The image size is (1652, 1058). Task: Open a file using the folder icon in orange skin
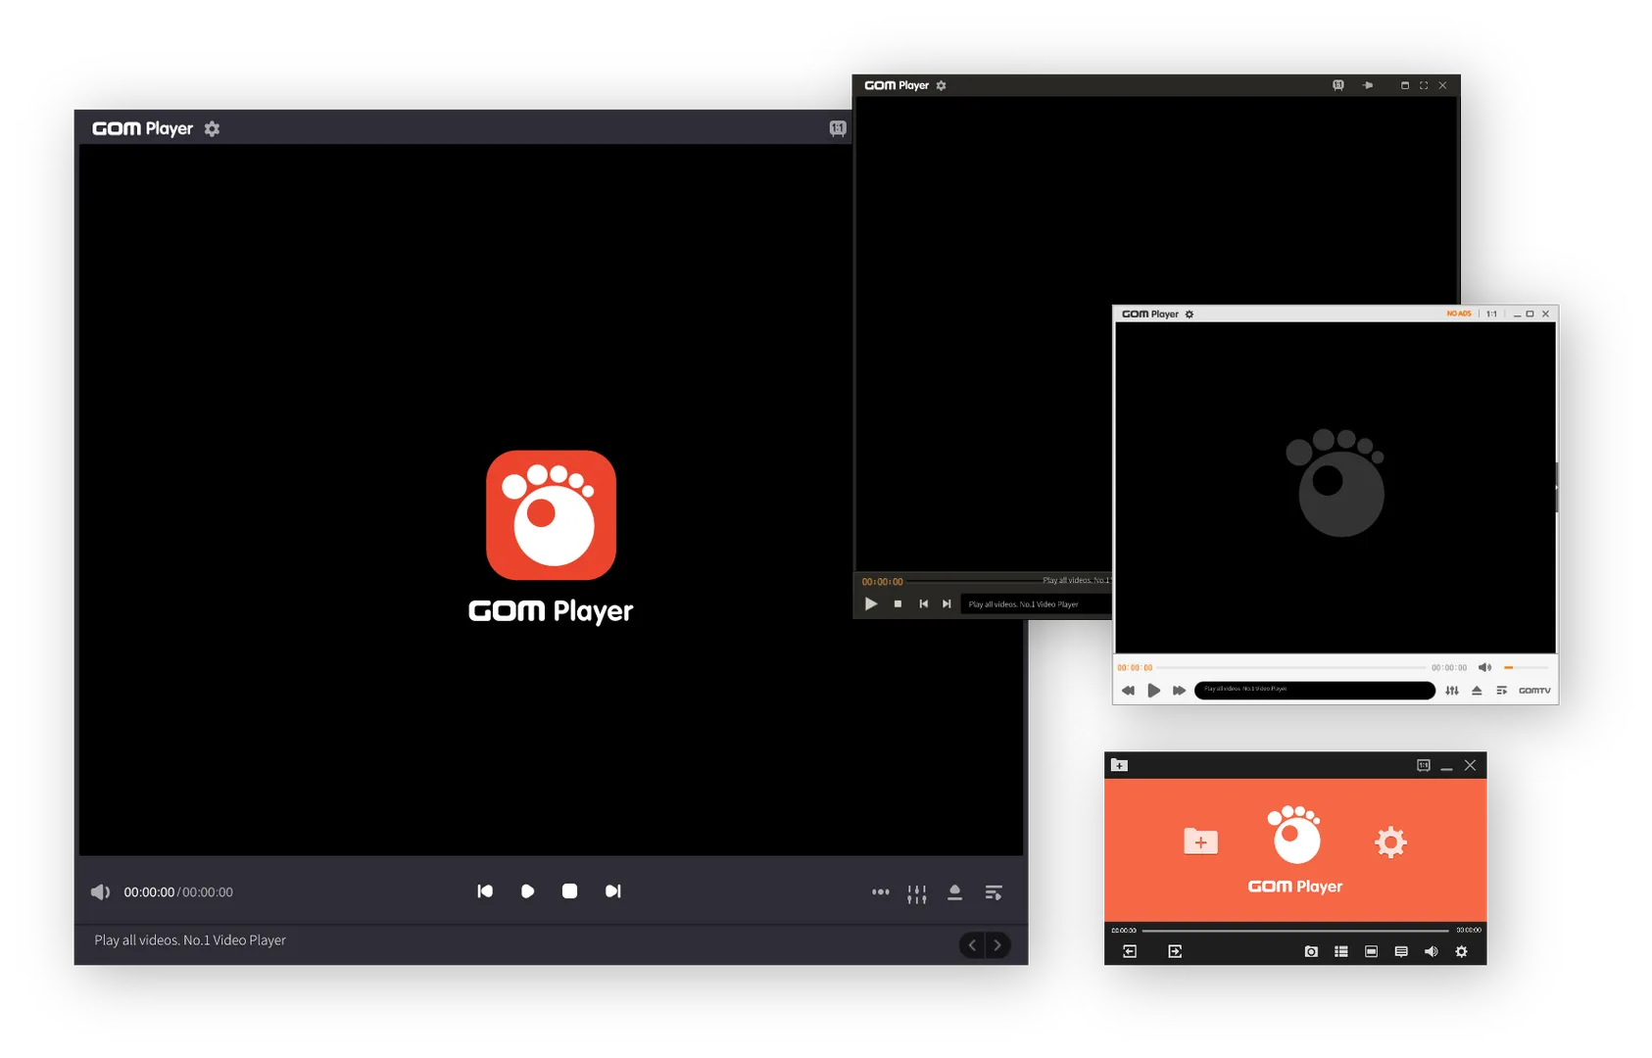pos(1201,842)
